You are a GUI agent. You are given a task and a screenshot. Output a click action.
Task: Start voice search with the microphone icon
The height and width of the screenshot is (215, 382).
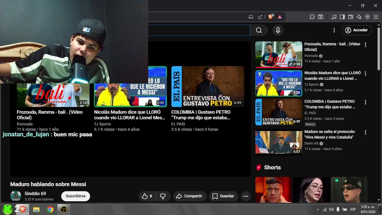pos(278,30)
